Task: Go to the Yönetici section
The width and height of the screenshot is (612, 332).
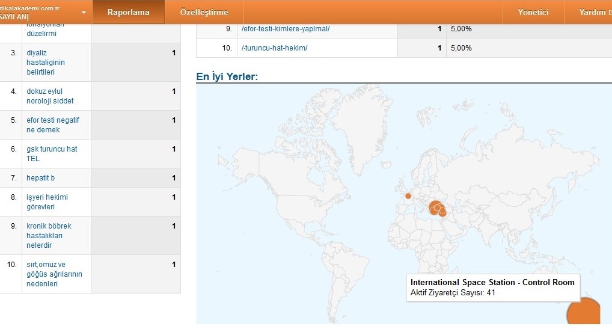Action: coord(533,12)
